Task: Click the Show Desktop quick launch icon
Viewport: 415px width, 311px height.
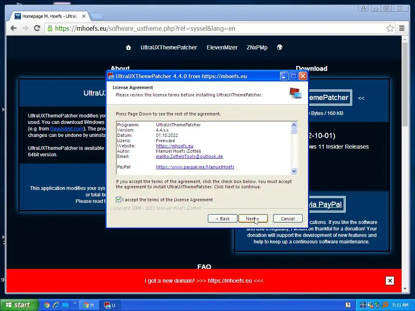Action: [65, 305]
